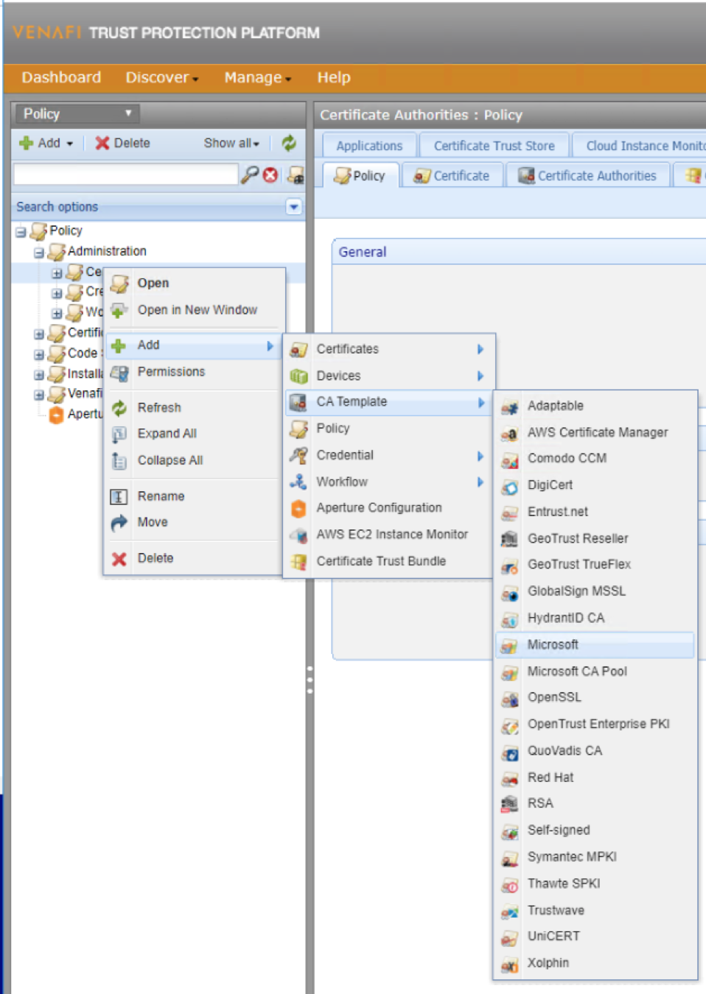Click the AWS Certificate Manager icon
706x994 pixels.
[x=509, y=433]
